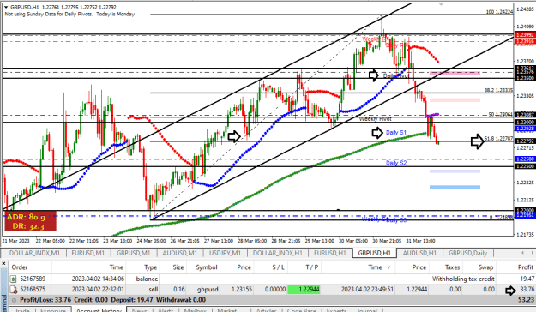This screenshot has width=536, height=312.
Task: Click the '100 1.24224' Fibonacci level label
Action: tap(499, 12)
